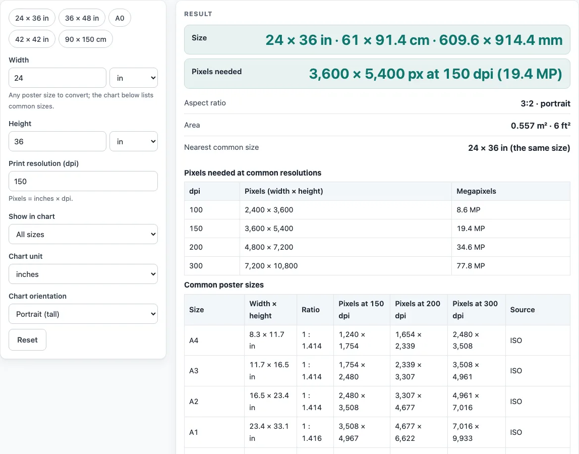
Task: Click the Reset button
Action: coord(27,340)
